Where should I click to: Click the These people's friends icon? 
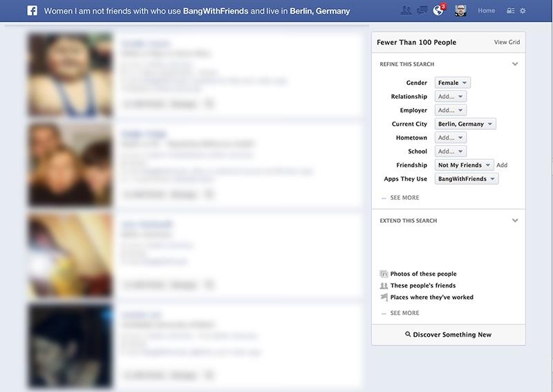(384, 286)
